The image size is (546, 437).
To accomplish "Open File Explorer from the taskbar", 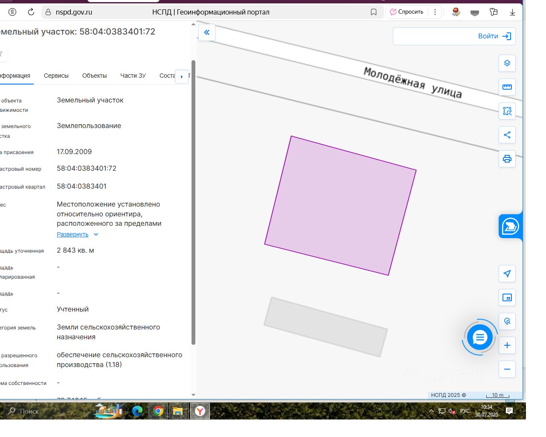I will point(178,411).
